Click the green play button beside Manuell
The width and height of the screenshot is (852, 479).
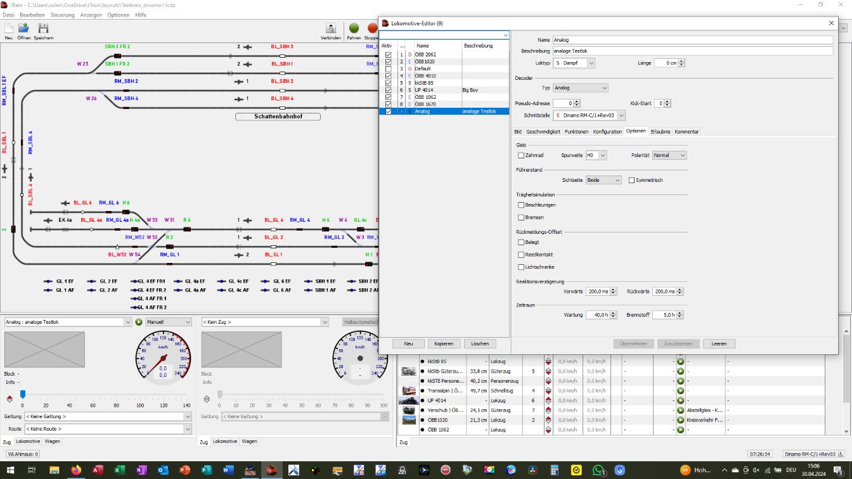point(139,322)
